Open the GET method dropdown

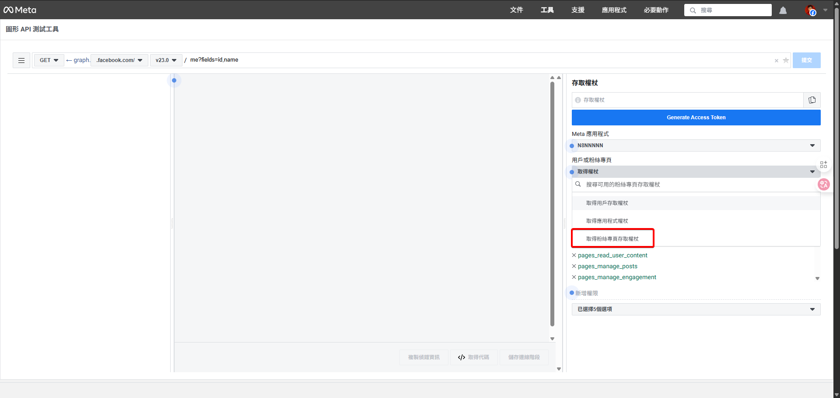pos(49,60)
